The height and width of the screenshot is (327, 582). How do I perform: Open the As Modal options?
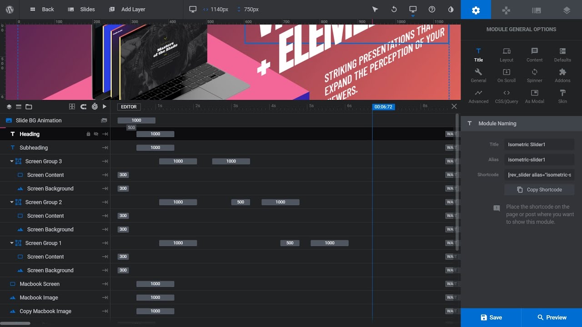(x=535, y=96)
